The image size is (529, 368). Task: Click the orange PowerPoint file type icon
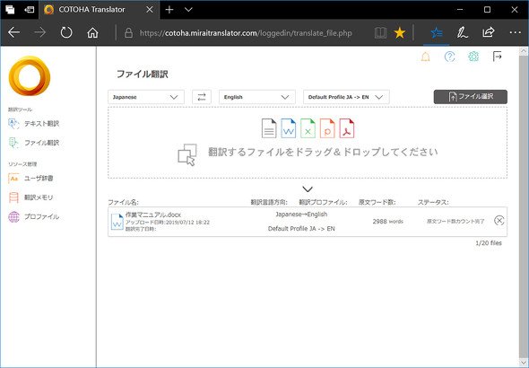click(327, 128)
